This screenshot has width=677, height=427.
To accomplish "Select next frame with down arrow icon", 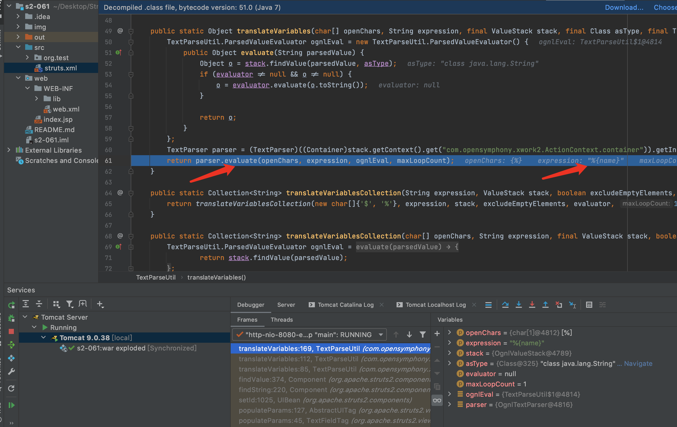I will [409, 335].
